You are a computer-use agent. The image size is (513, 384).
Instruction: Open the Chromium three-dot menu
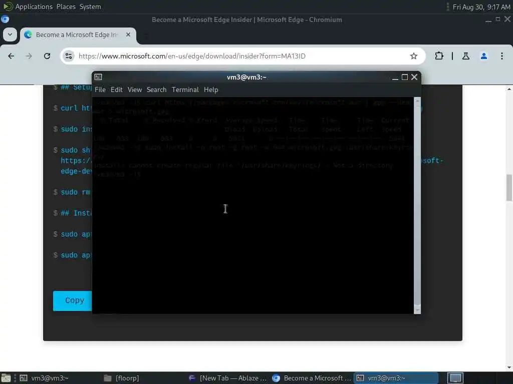[502, 56]
